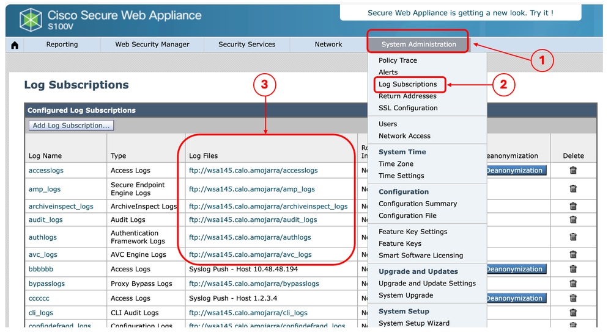
Task: Open System Setup Wizard
Action: (x=414, y=323)
